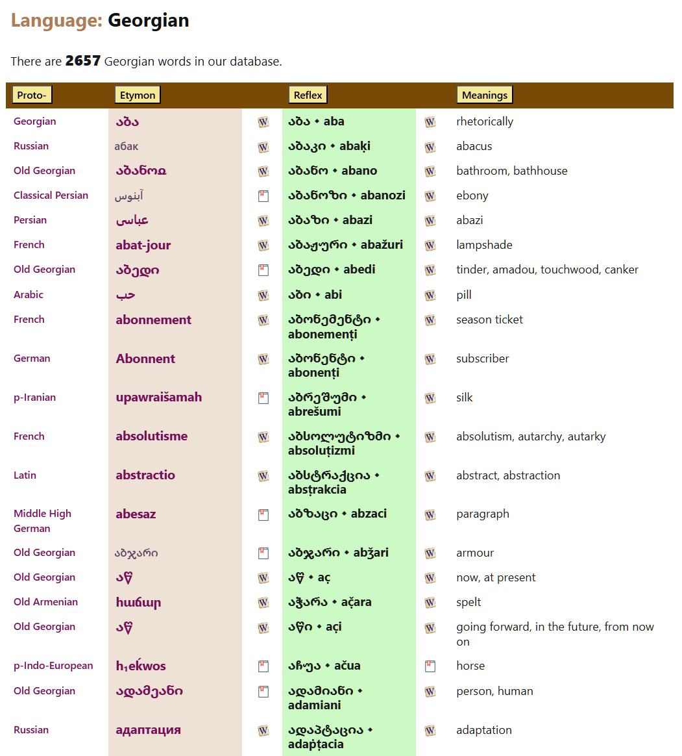Open book source icon beside etymon upawraišamah
682x756 pixels.
[x=263, y=398]
